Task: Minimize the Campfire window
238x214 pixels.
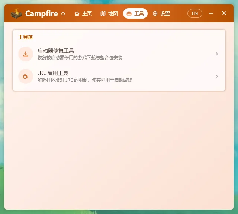Action: pos(211,13)
